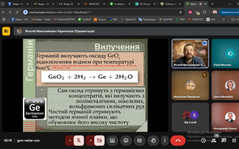Close the Meet tab
239x149 pixels.
[205, 4]
